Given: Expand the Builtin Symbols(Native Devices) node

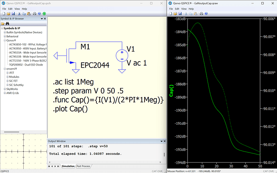Looking at the screenshot, I should [x=5, y=33].
